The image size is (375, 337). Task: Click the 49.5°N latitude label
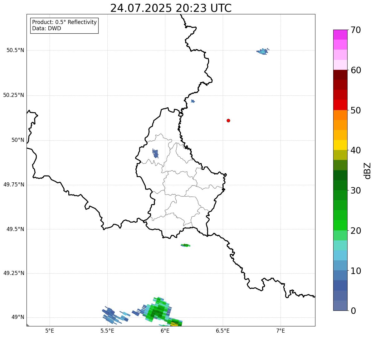tap(15, 229)
